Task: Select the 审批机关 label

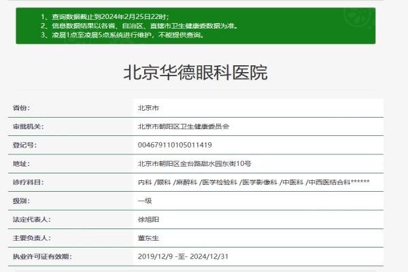Action: pos(29,126)
